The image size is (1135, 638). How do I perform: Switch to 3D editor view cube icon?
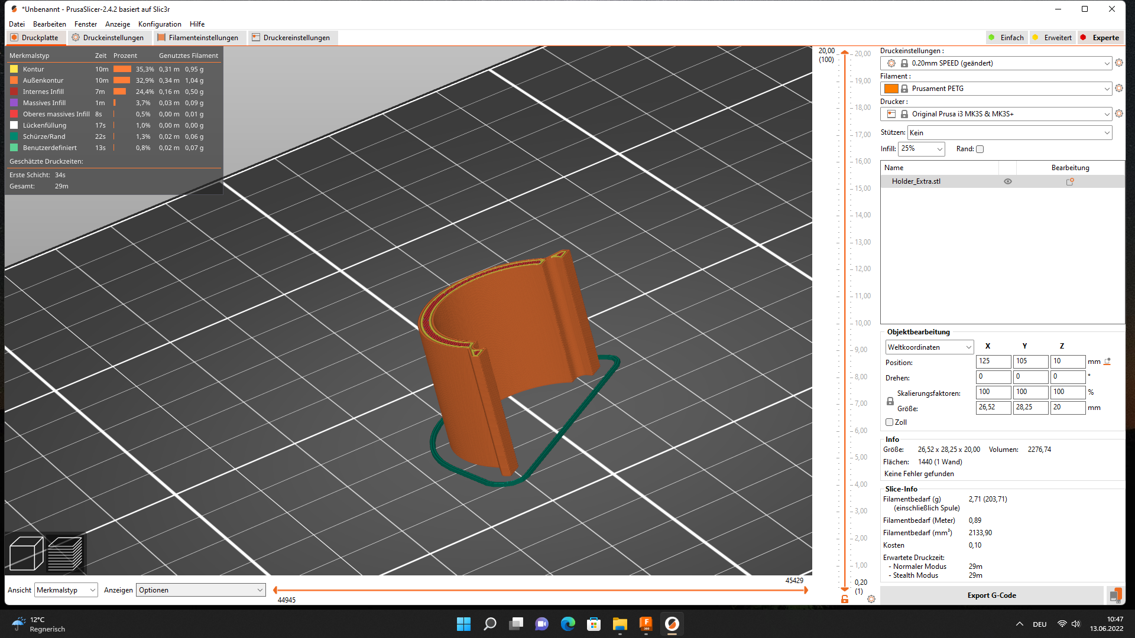(26, 554)
